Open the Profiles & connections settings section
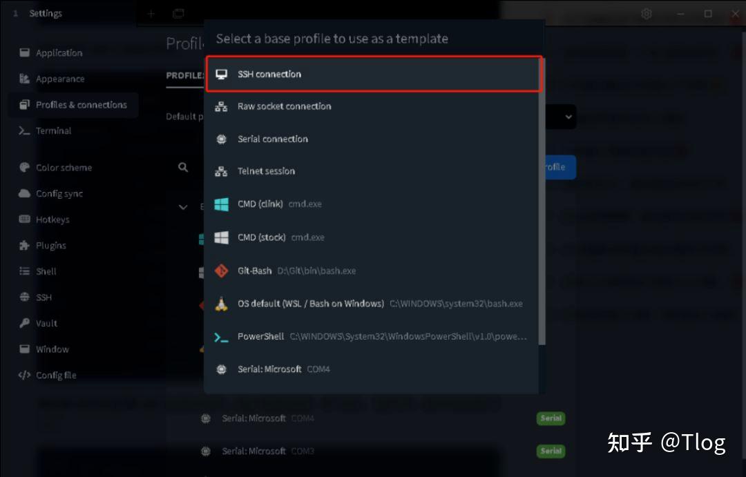 [74, 105]
